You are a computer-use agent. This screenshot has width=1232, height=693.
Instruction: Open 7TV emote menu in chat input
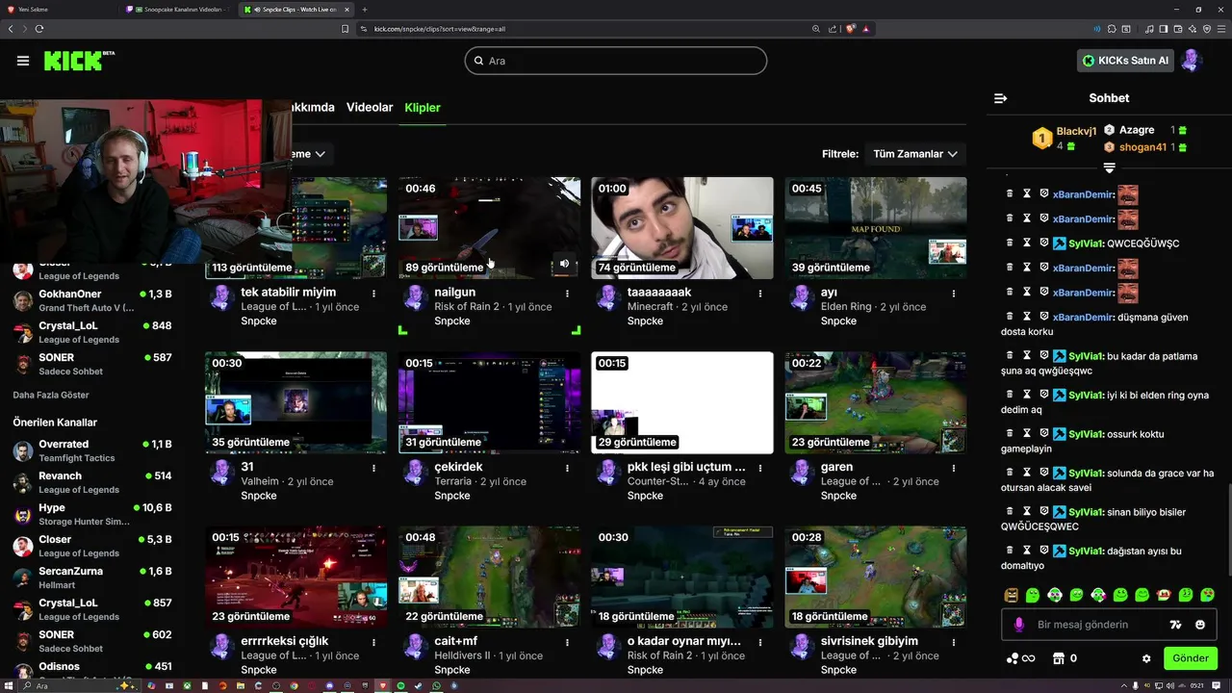click(1175, 625)
